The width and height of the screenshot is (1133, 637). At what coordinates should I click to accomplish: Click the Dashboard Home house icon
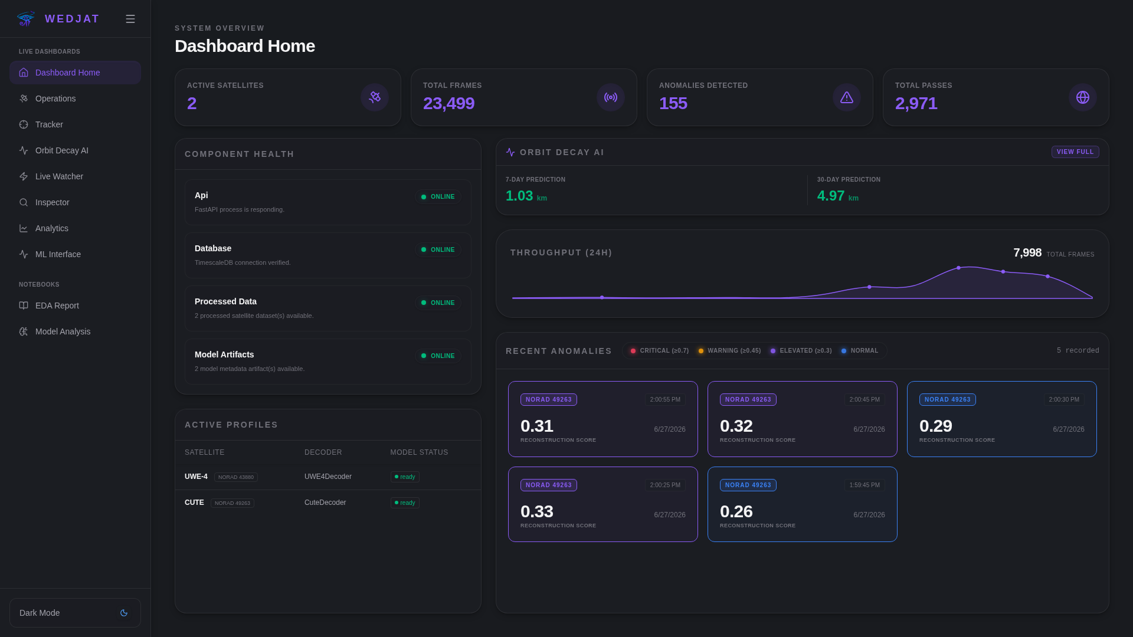pos(24,73)
